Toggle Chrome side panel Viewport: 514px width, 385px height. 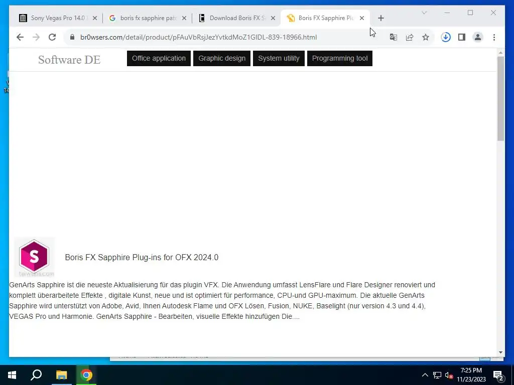click(x=462, y=37)
